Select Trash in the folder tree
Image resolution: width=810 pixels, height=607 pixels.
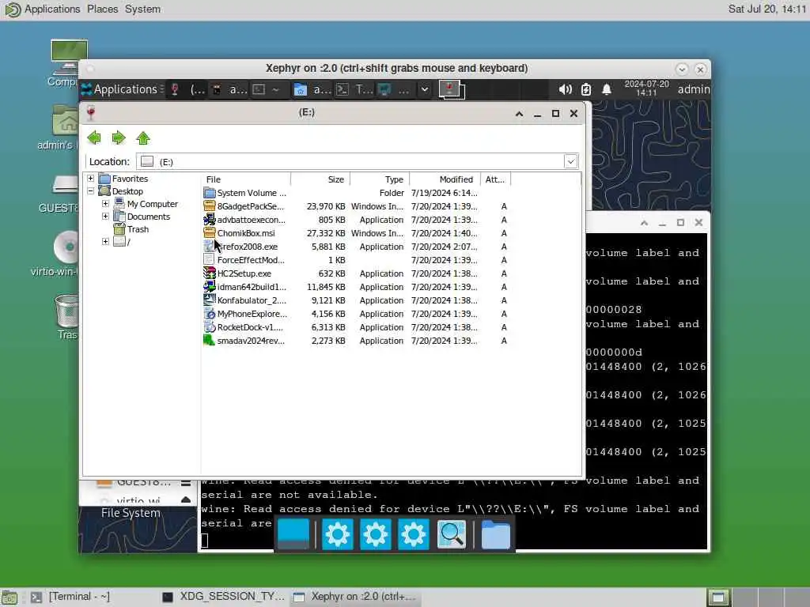[x=138, y=229]
